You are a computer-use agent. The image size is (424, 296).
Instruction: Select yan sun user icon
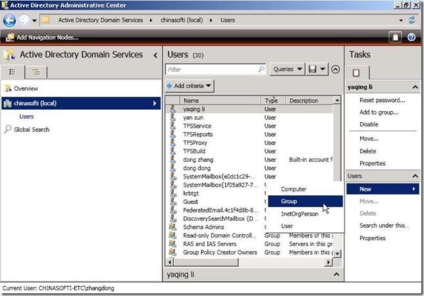pos(172,117)
